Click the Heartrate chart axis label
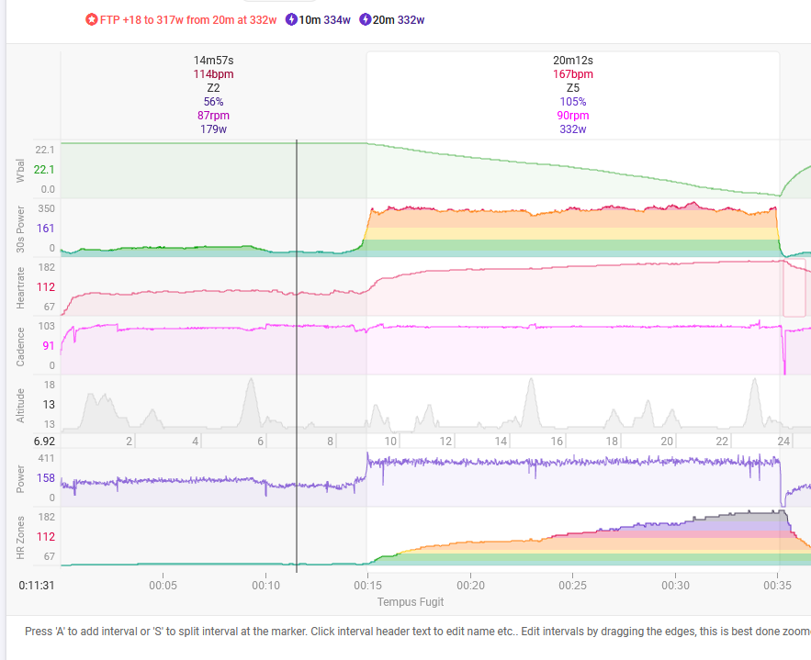811x660 pixels. 22,286
